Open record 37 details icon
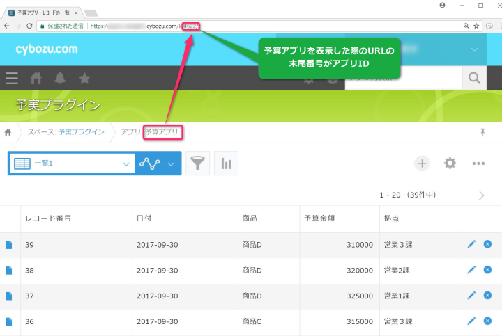502x336 pixels. (x=9, y=296)
